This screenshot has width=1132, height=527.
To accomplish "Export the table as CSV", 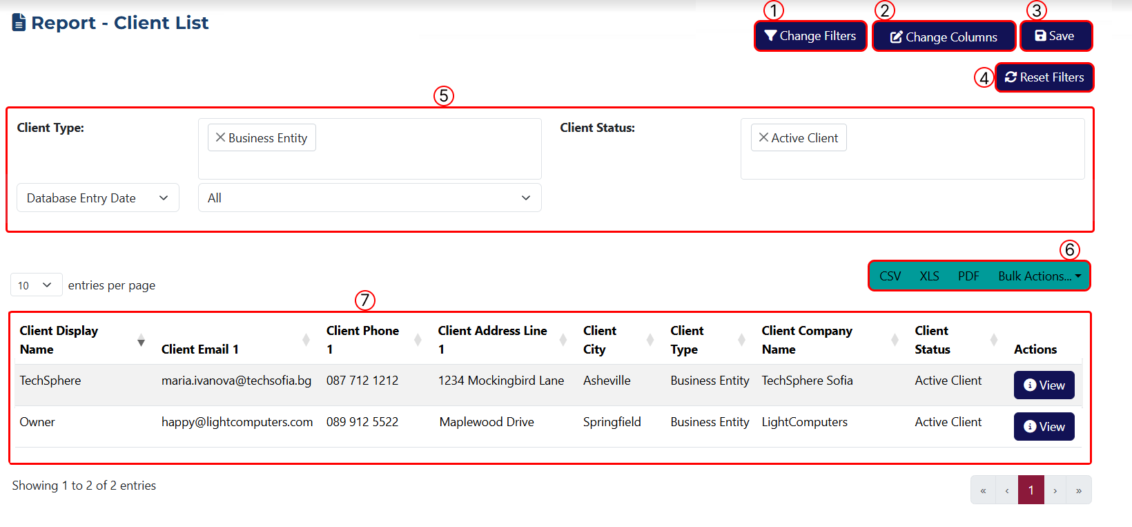I will [x=890, y=276].
